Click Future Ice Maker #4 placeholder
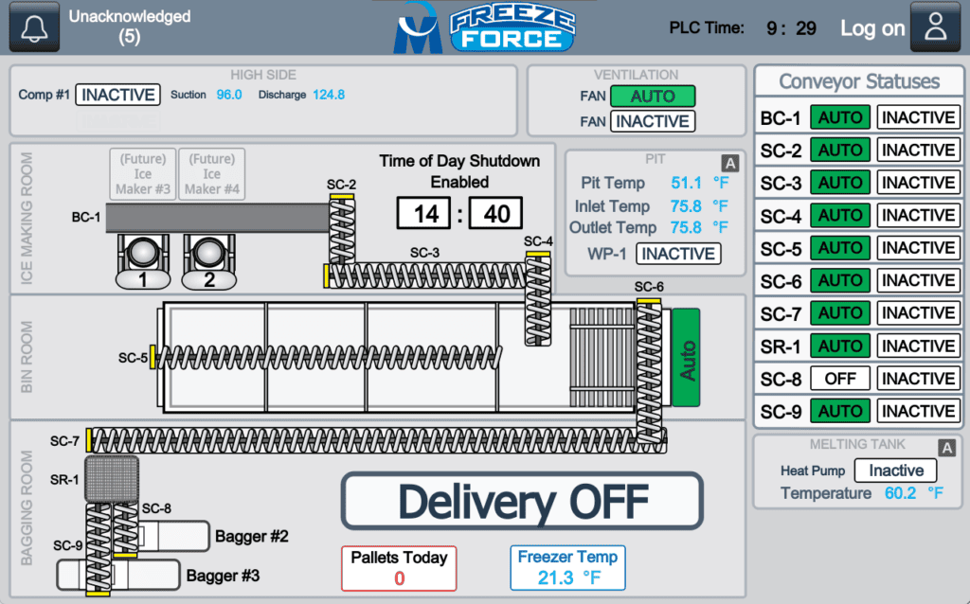Screen dimensions: 970x604 coord(211,173)
